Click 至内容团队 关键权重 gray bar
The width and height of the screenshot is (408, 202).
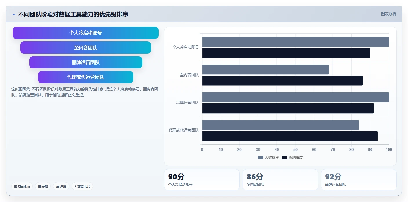click(265, 70)
